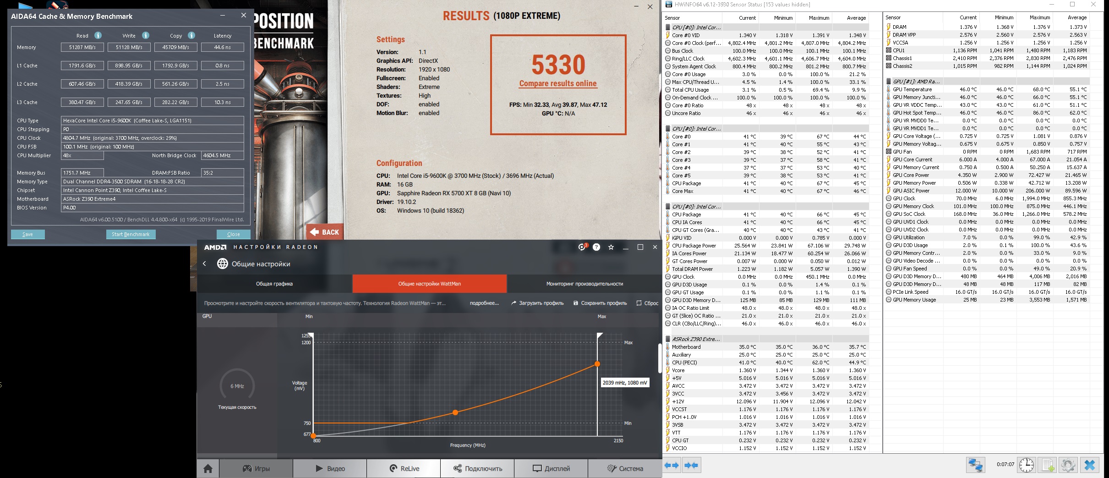This screenshot has height=478, width=1109.
Task: Switch to Мониторинг производительности tab
Action: coord(585,284)
